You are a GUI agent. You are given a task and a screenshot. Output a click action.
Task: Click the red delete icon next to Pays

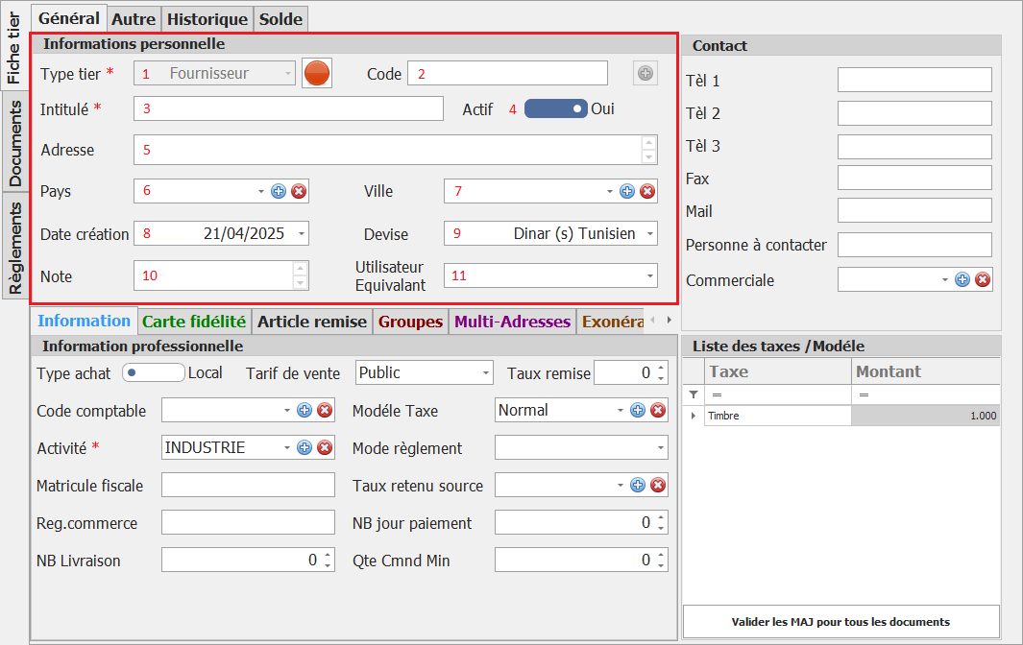(299, 191)
